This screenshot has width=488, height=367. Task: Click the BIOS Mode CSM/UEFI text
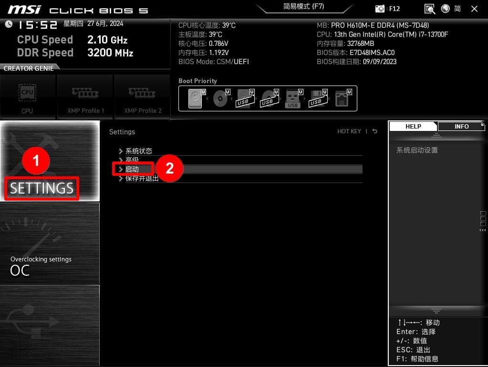click(x=214, y=62)
